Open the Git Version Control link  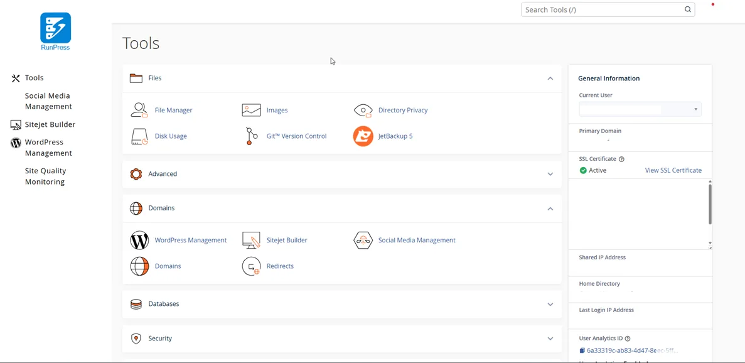pyautogui.click(x=296, y=136)
